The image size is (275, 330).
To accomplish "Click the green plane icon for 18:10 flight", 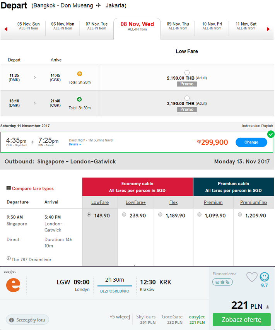I will click(79, 99).
